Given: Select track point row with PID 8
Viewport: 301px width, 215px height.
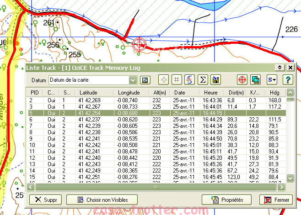Looking at the screenshot, I should pos(156,132).
